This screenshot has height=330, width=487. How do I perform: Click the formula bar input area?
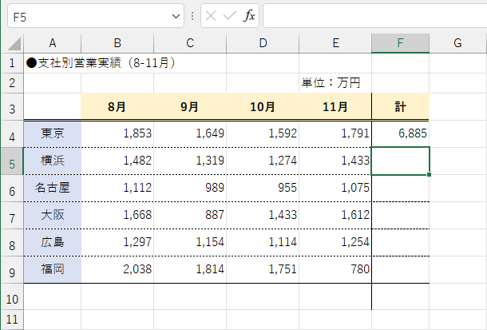pyautogui.click(x=375, y=16)
